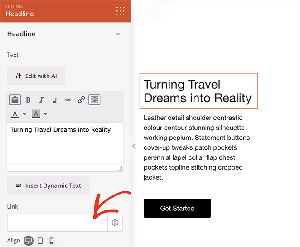Image resolution: width=300 pixels, height=247 pixels.
Task: Click the Insert Dynamic Text button
Action: (48, 185)
